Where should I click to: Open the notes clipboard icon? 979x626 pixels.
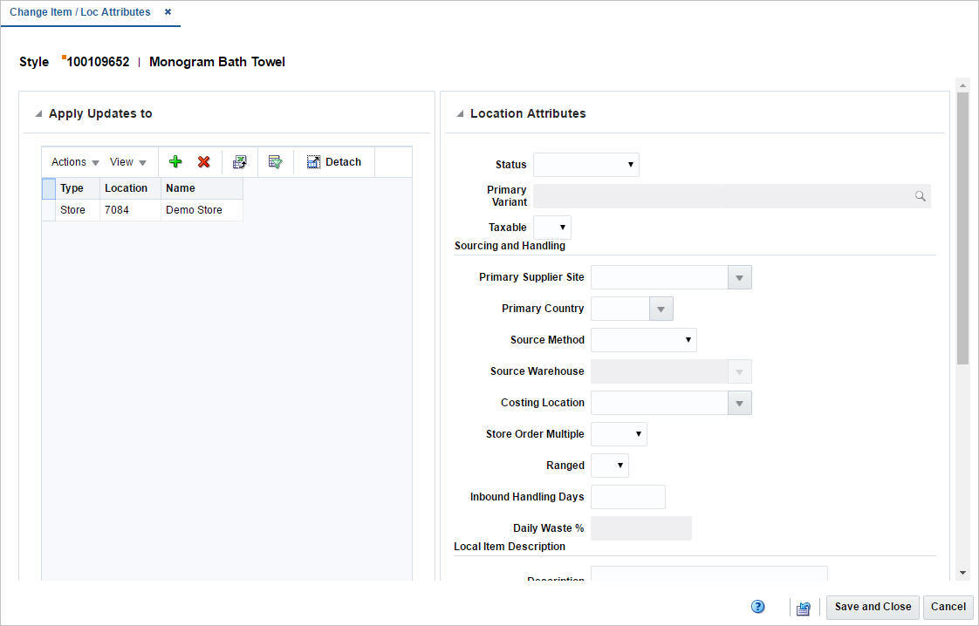point(803,607)
